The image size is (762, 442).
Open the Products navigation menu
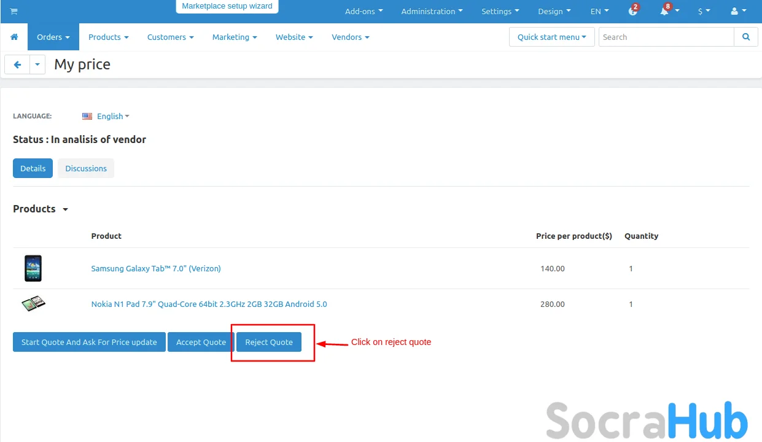pyautogui.click(x=109, y=37)
